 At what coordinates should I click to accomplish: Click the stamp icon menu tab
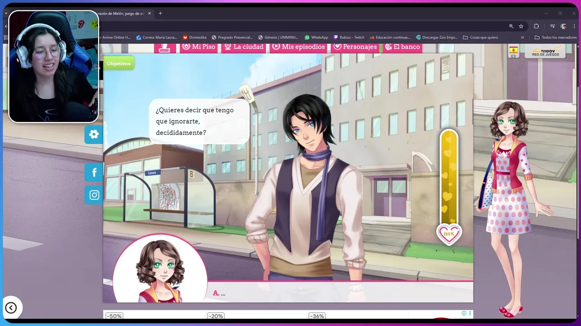[165, 48]
